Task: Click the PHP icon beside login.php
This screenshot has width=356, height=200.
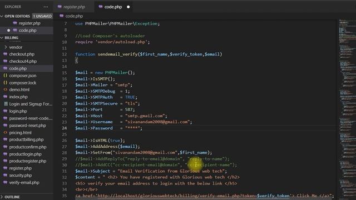Action: (x=5, y=111)
